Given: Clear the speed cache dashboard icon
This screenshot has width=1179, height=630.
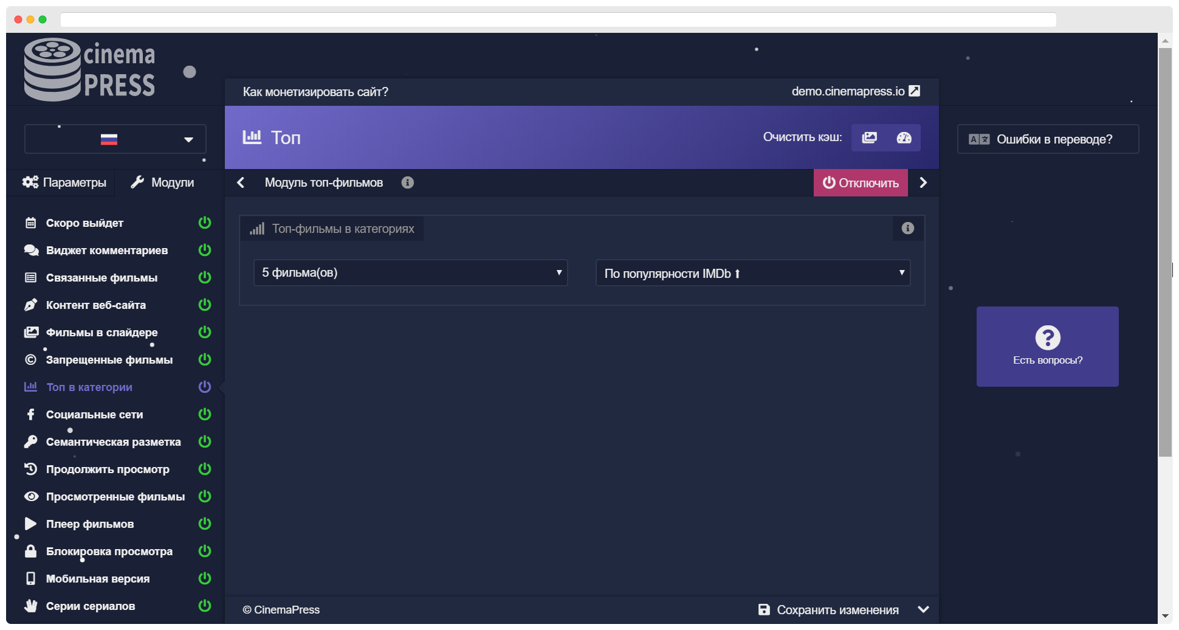Looking at the screenshot, I should tap(904, 137).
